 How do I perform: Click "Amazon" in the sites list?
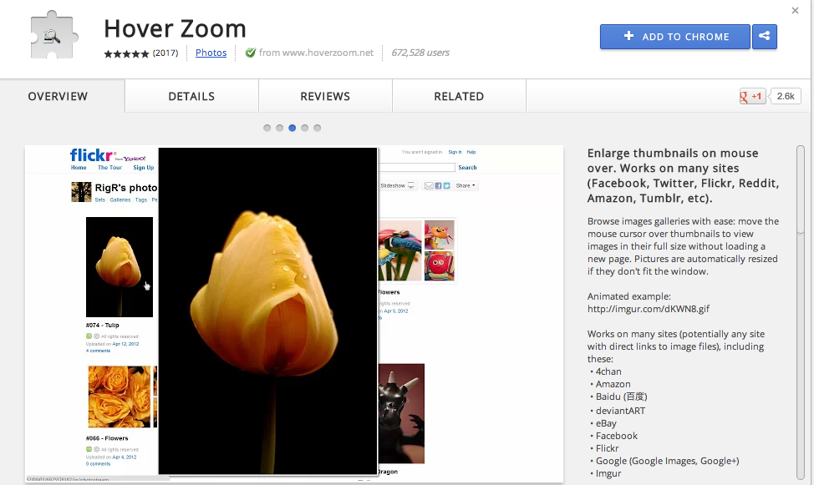613,384
